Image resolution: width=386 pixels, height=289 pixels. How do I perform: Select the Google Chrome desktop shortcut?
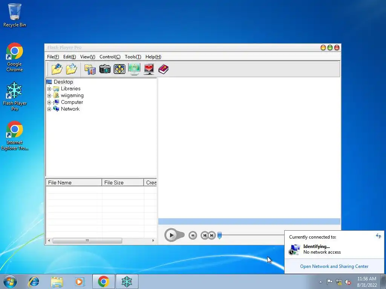pyautogui.click(x=15, y=57)
